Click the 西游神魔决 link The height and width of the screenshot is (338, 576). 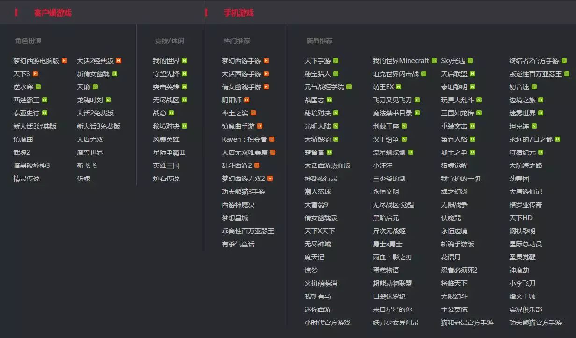pyautogui.click(x=238, y=205)
